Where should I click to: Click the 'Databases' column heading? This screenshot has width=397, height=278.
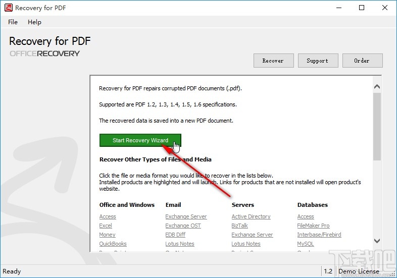313,205
